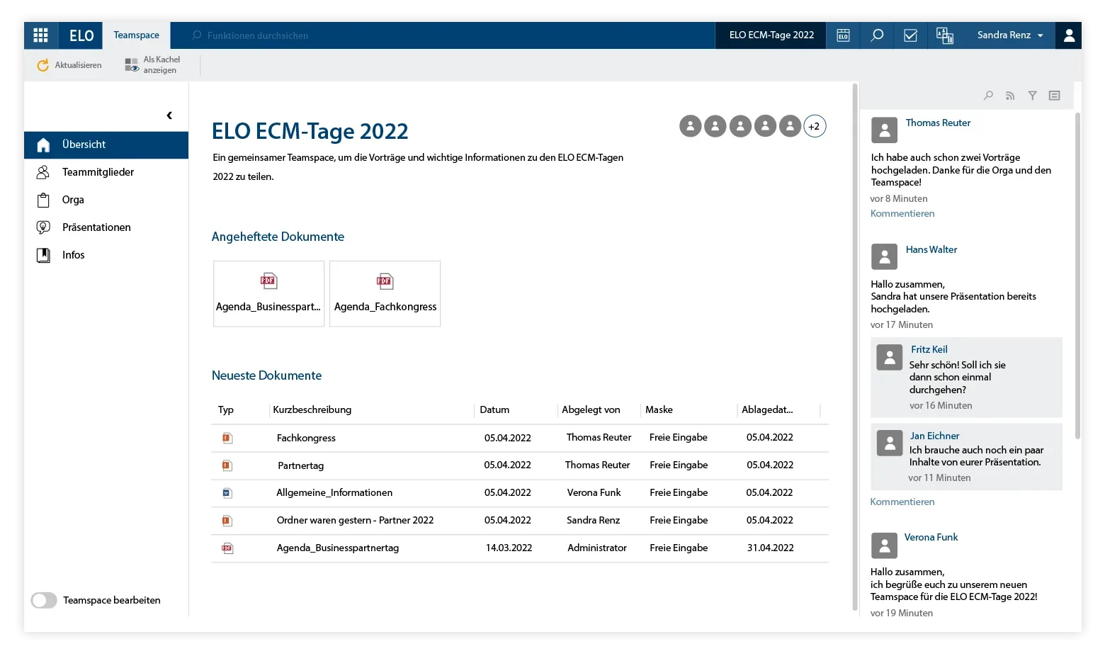Open the tasks checkmark icon

[911, 35]
